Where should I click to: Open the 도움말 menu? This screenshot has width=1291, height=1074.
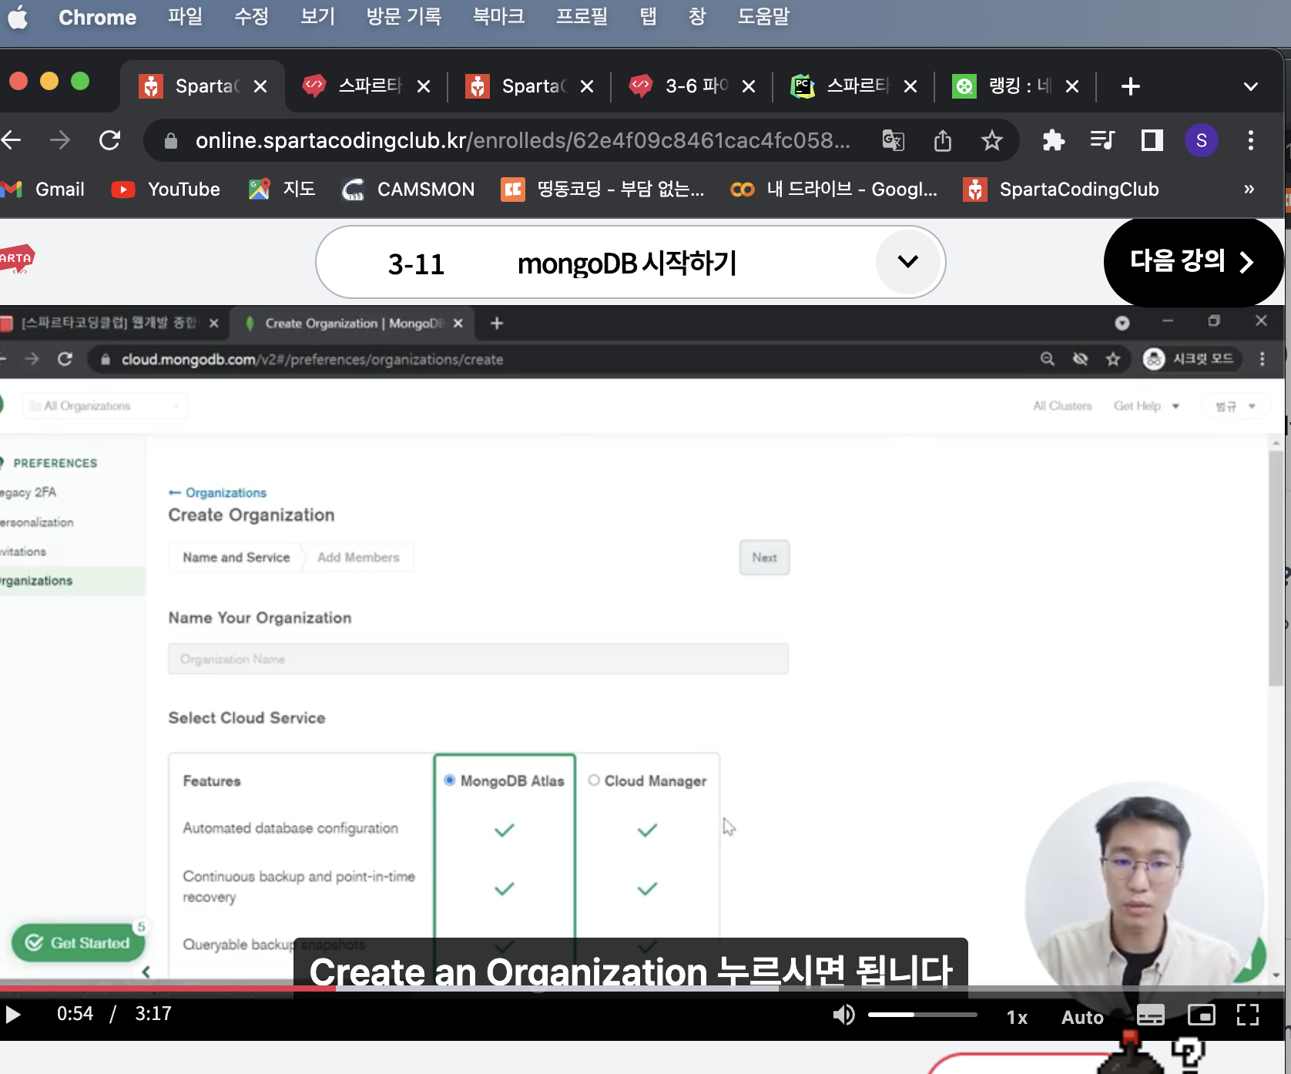click(x=763, y=17)
